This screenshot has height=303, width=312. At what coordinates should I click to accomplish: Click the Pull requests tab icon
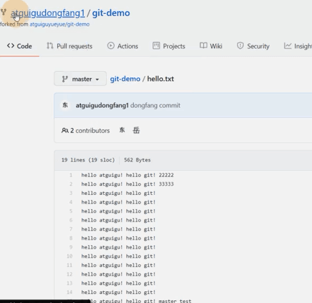[x=50, y=46]
